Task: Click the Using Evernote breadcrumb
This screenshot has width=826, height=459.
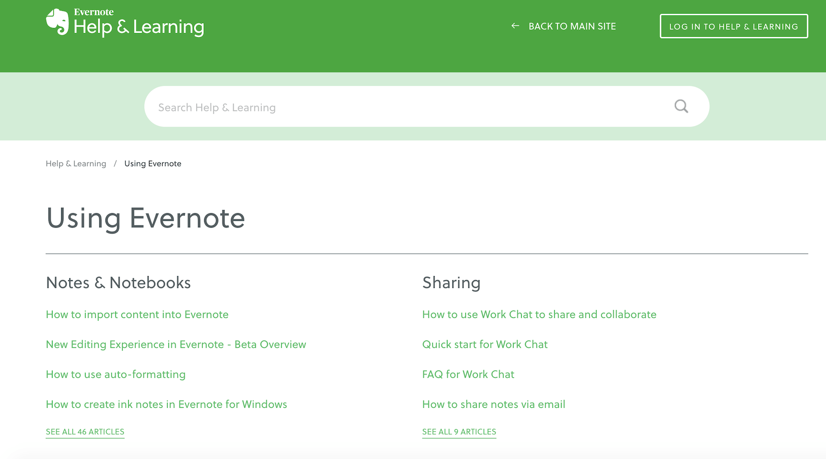Action: coord(153,163)
